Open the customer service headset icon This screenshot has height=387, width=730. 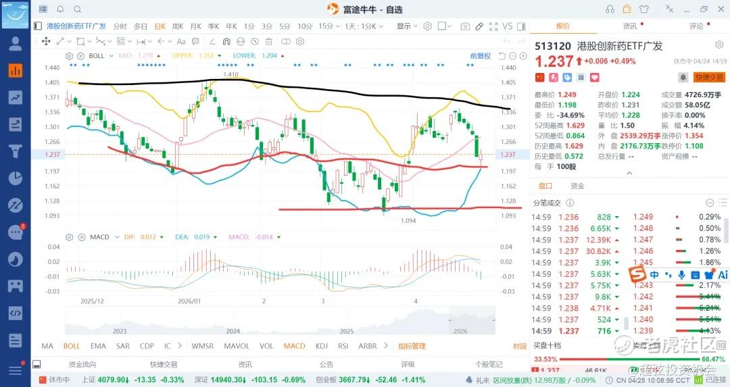tap(610, 9)
